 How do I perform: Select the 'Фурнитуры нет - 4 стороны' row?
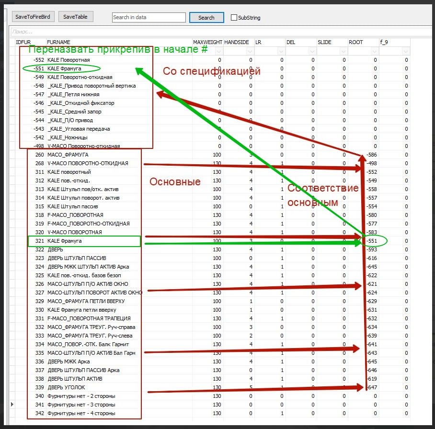(81, 413)
